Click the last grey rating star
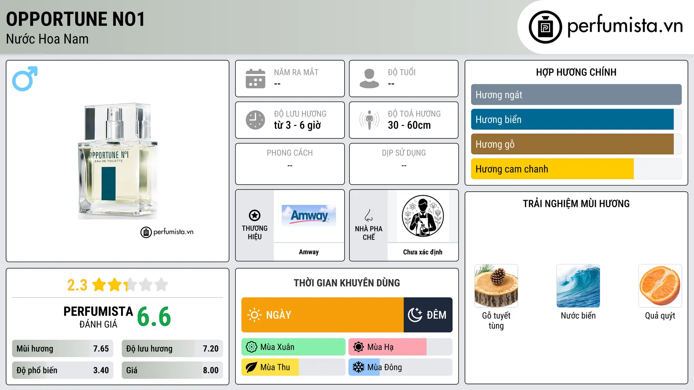 click(x=161, y=285)
